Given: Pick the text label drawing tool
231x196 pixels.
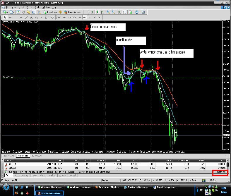Looking at the screenshot, I should (x=41, y=17).
